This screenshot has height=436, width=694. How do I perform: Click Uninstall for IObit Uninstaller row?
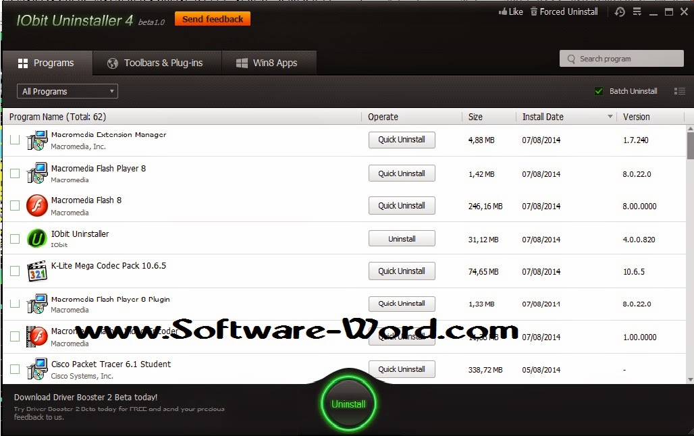402,239
